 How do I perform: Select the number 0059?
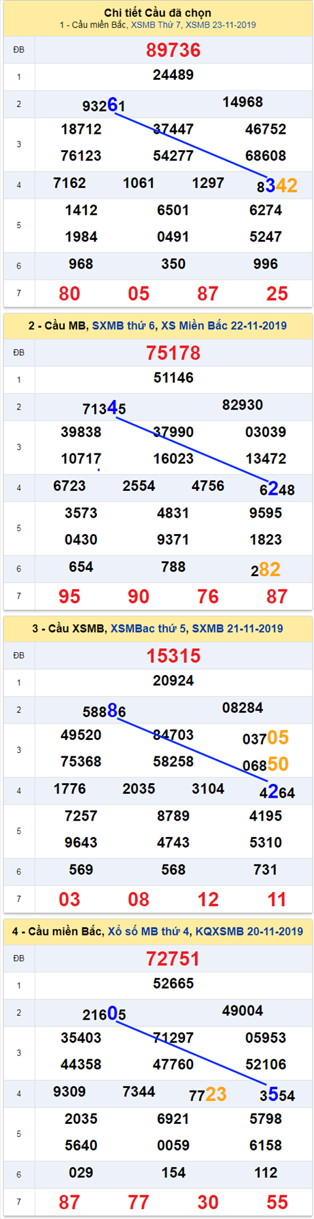click(x=173, y=1146)
